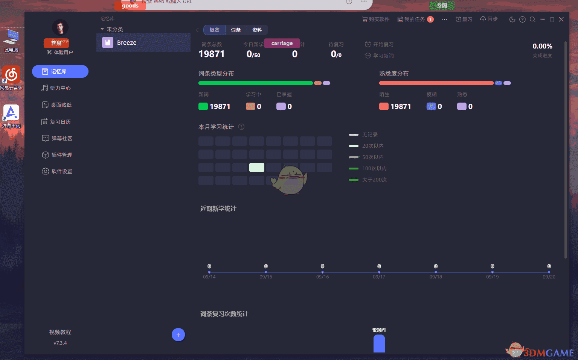Viewport: 578px width, 360px height.
Task: Open 插件管理 plugin manager
Action: pos(60,154)
